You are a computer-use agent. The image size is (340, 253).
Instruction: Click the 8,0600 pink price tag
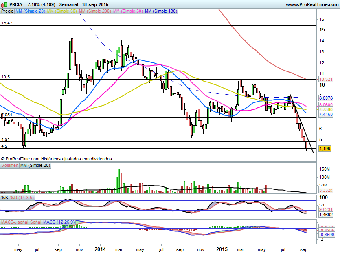[326, 105]
